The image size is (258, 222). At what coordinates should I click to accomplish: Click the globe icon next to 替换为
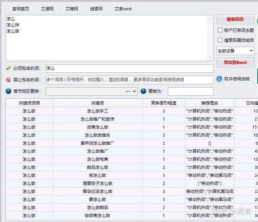pyautogui.click(x=143, y=91)
